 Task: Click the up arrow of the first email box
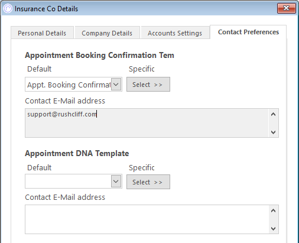273,114
